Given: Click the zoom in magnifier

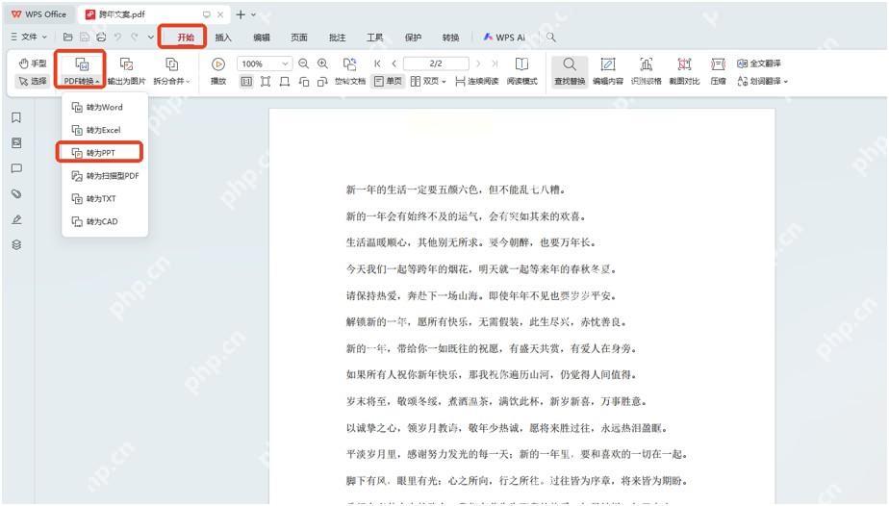Looking at the screenshot, I should (322, 63).
